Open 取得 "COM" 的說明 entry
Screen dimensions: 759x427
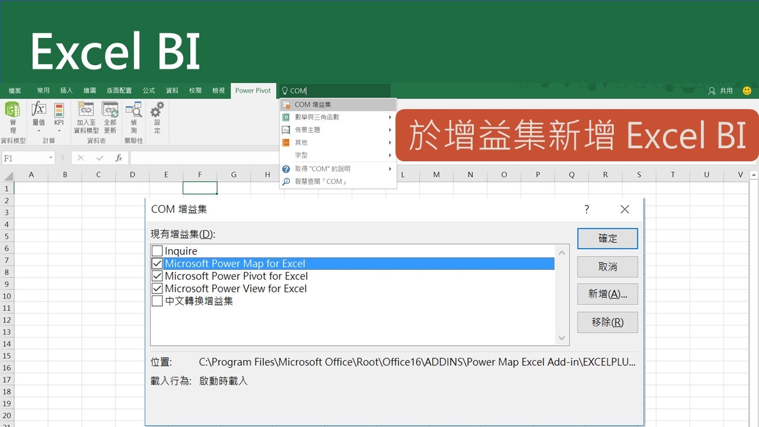pos(338,169)
